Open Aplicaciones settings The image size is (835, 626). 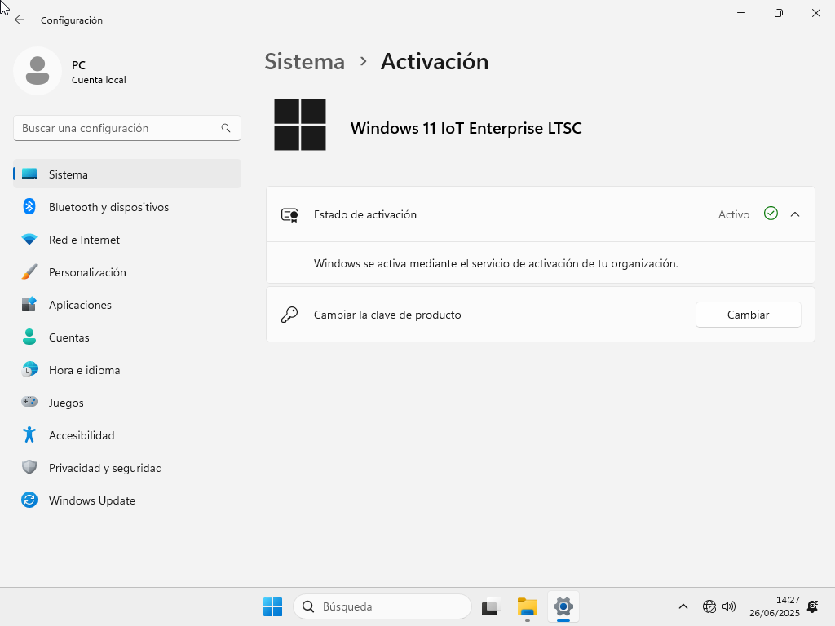click(x=127, y=305)
